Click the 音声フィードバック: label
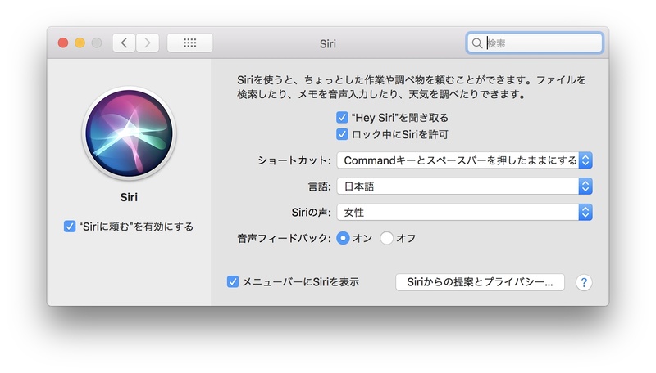Screen dimensions: 656x373 click(x=284, y=238)
